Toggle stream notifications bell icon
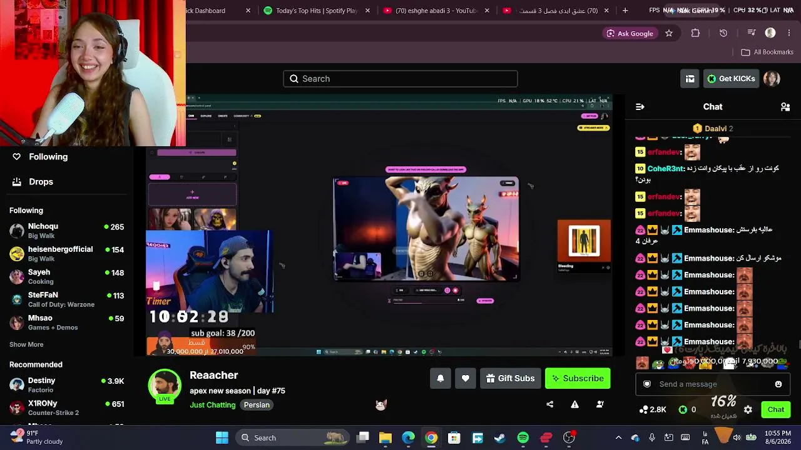Viewport: 801px width, 450px height. 441,378
